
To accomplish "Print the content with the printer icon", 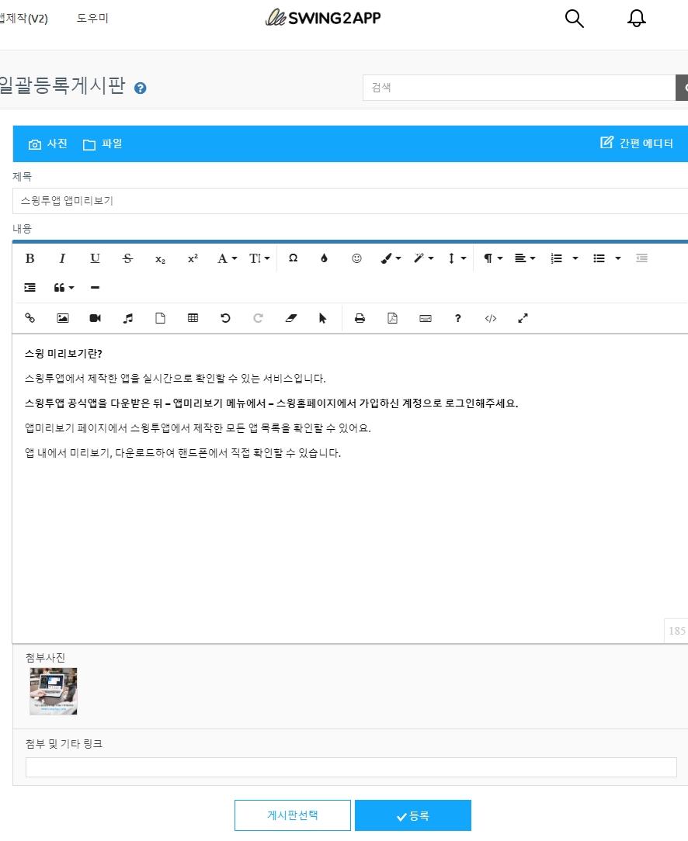I will click(360, 318).
